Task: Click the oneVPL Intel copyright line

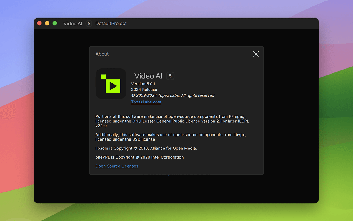Action: pyautogui.click(x=139, y=157)
